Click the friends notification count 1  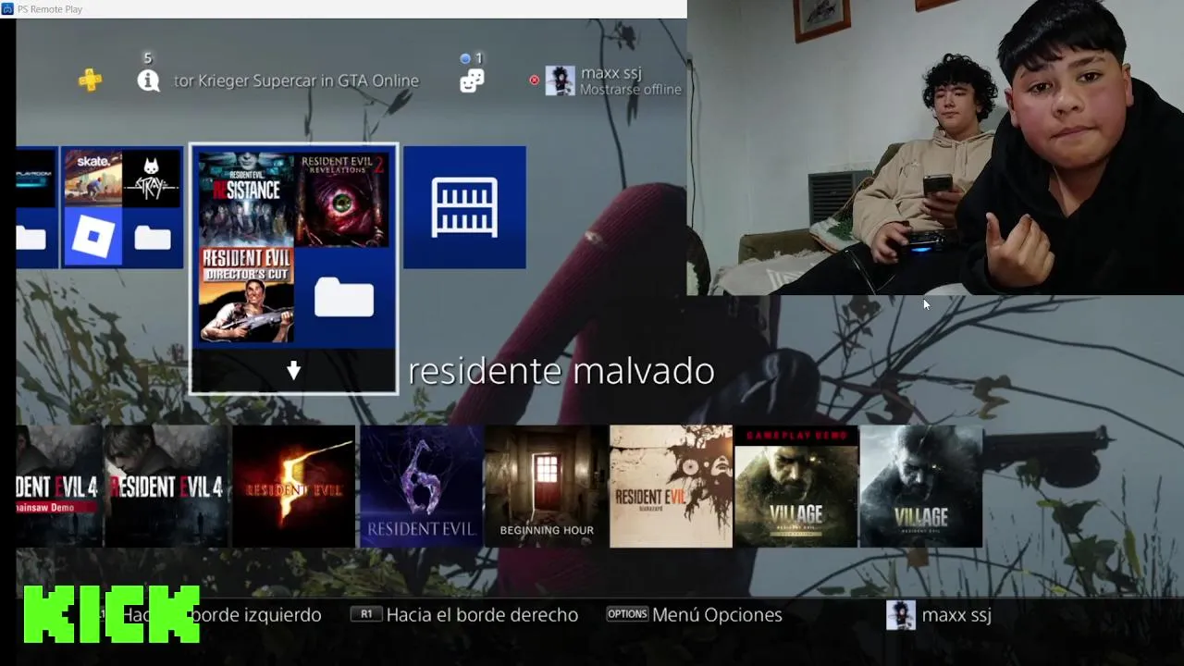click(x=478, y=58)
